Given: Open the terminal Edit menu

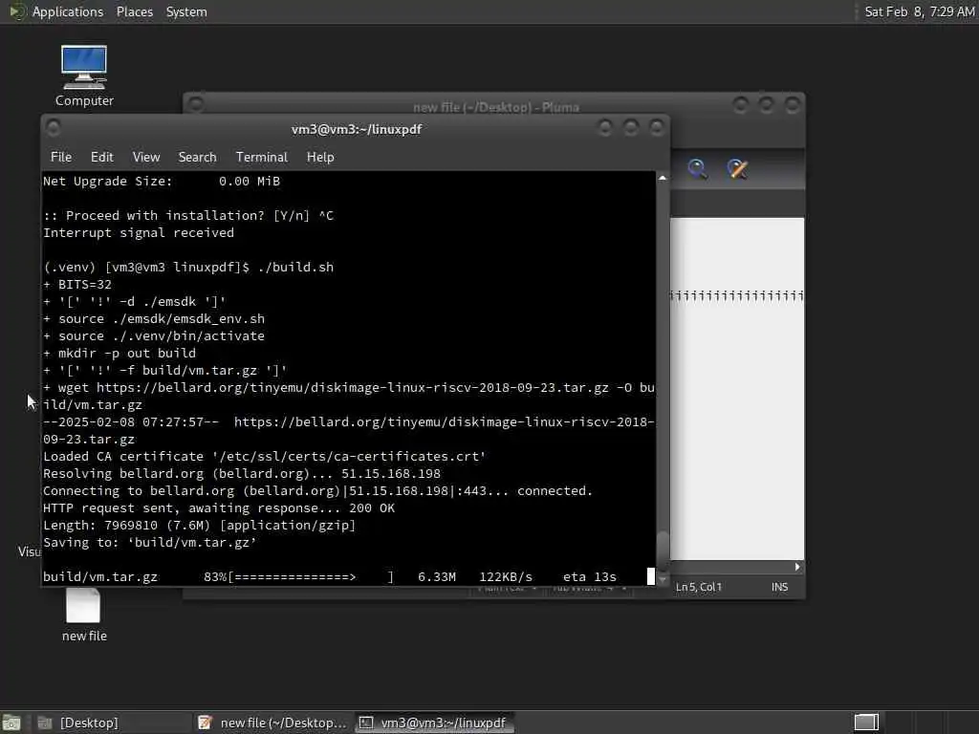Looking at the screenshot, I should point(101,158).
